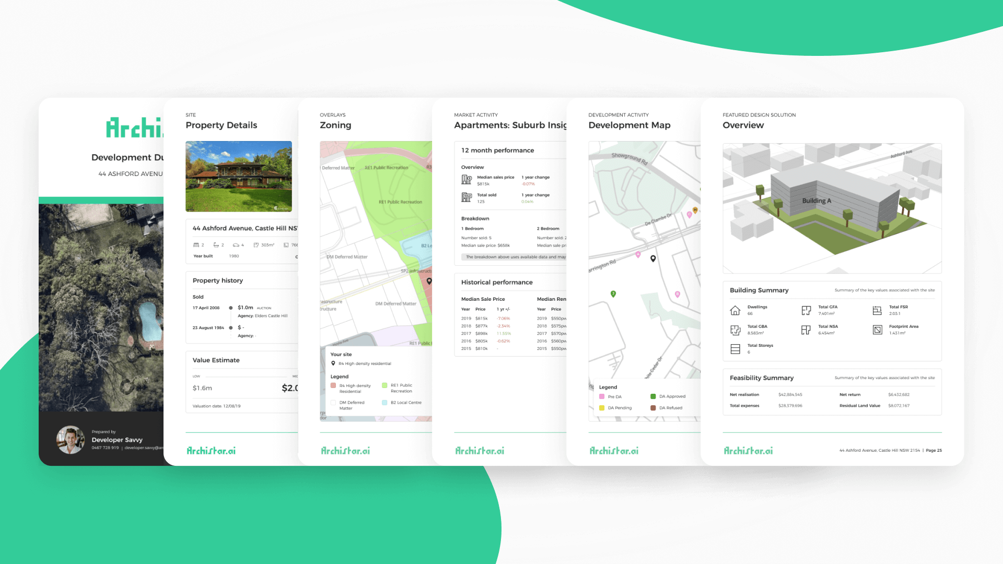Click the Total NSA icon

pos(806,330)
